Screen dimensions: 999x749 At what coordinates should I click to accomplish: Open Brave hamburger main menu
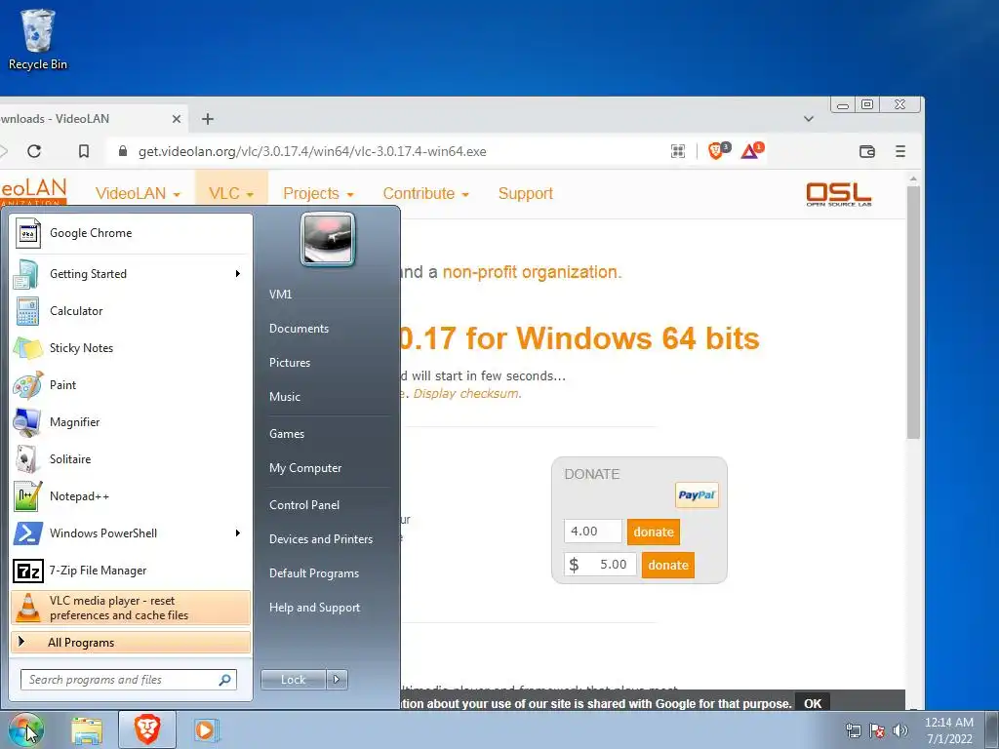(x=900, y=151)
